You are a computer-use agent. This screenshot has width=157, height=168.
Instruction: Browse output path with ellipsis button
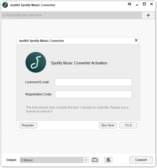point(86,160)
